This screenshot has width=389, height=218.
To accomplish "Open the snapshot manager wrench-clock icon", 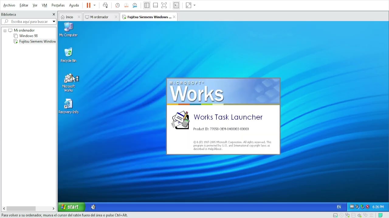I will pos(135,5).
